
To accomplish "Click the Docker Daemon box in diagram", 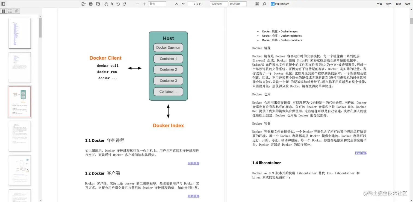I will pos(168,48).
